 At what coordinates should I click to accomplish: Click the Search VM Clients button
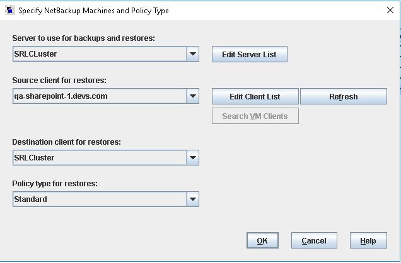click(x=255, y=116)
